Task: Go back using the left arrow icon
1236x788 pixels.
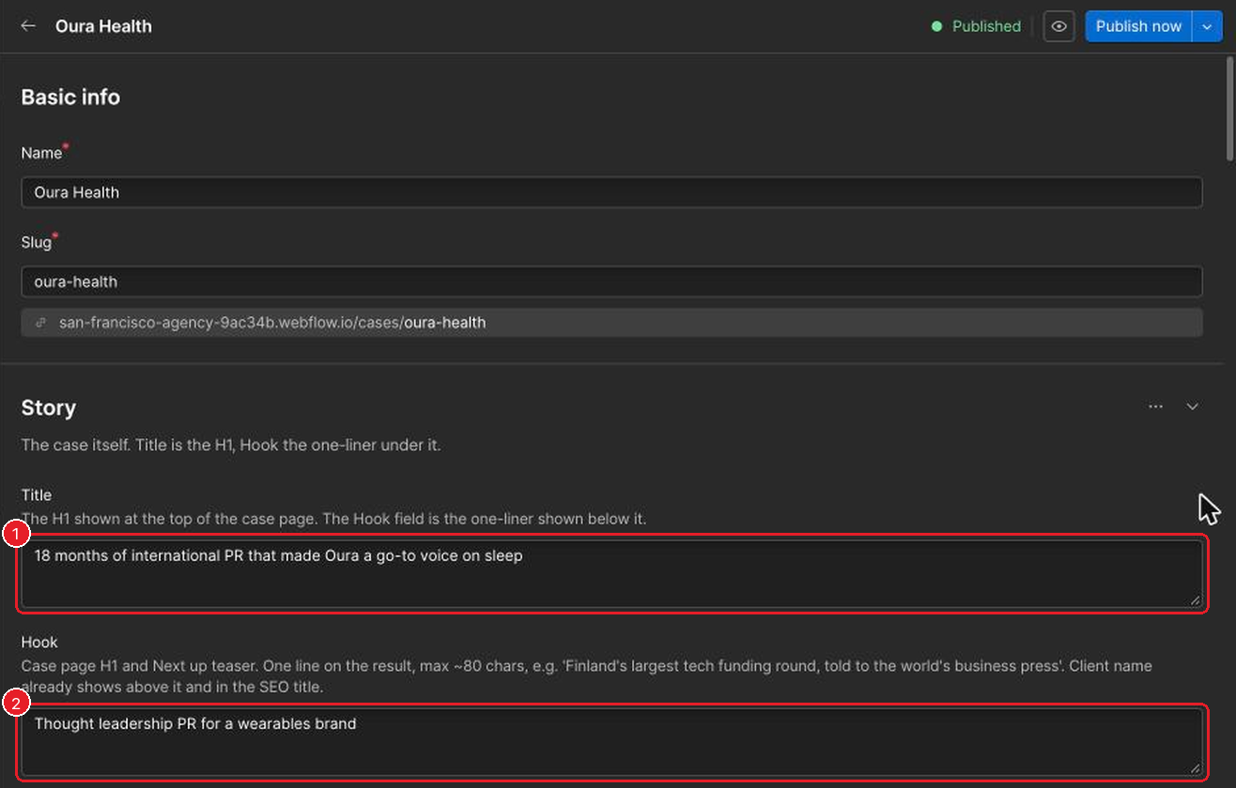Action: point(28,26)
